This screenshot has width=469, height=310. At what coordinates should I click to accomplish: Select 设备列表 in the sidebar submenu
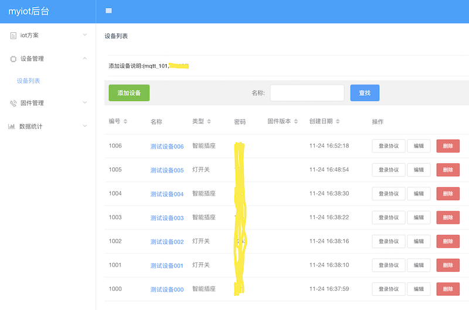pos(28,81)
